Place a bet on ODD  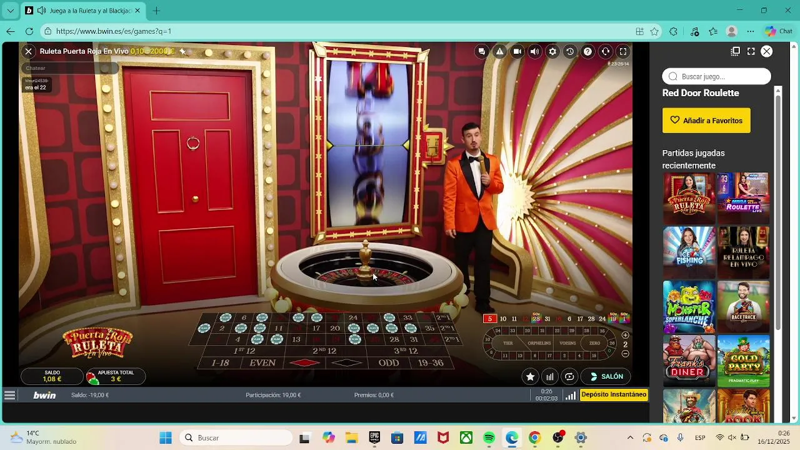tap(388, 363)
